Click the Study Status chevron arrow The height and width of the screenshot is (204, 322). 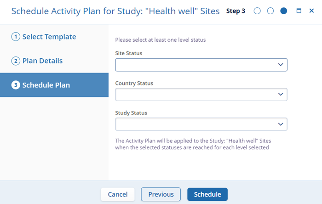coord(281,124)
